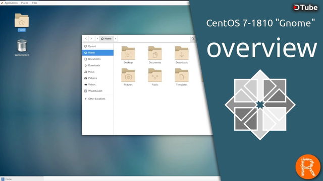Image resolution: width=323 pixels, height=181 pixels.
Task: Click the path bar left scroll arrow
Action: [x=97, y=39]
